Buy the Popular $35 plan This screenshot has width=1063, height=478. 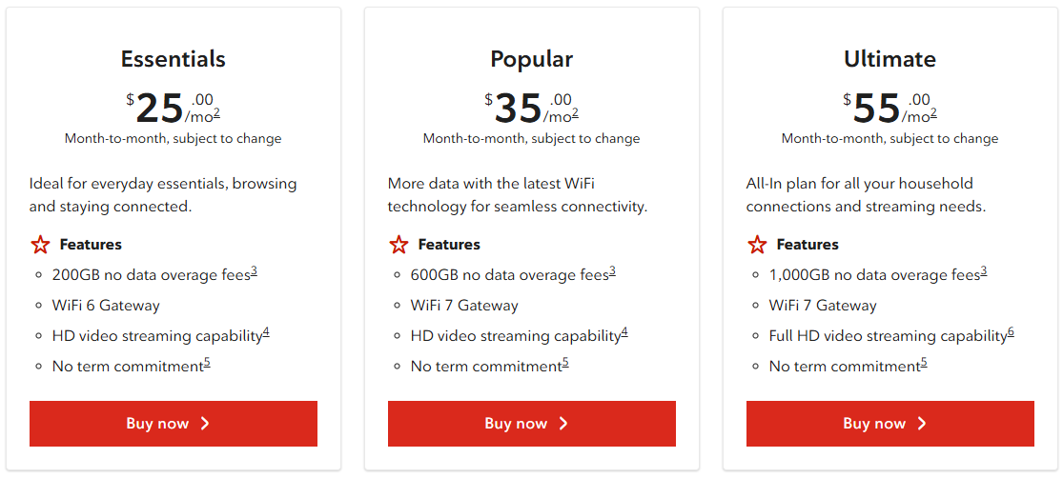(531, 424)
